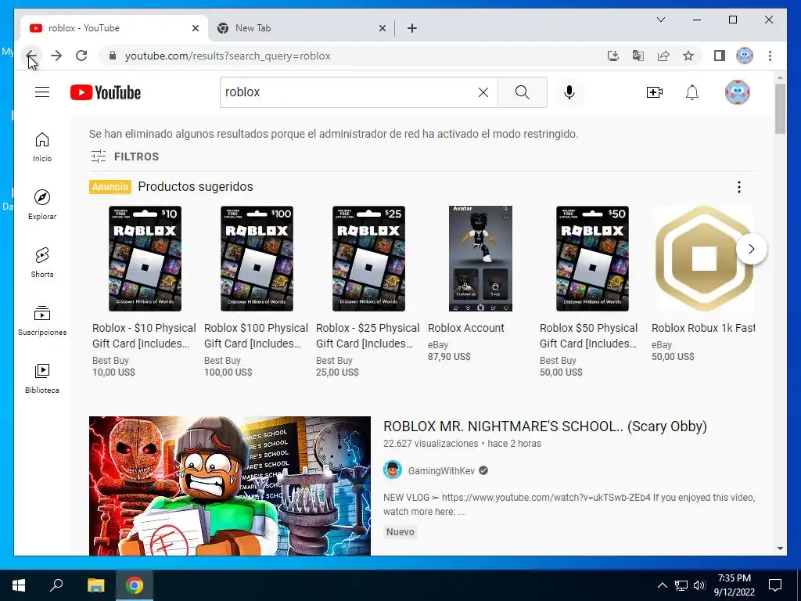Screen dimensions: 801x601
Task: Install app icon in address bar
Action: pos(613,56)
